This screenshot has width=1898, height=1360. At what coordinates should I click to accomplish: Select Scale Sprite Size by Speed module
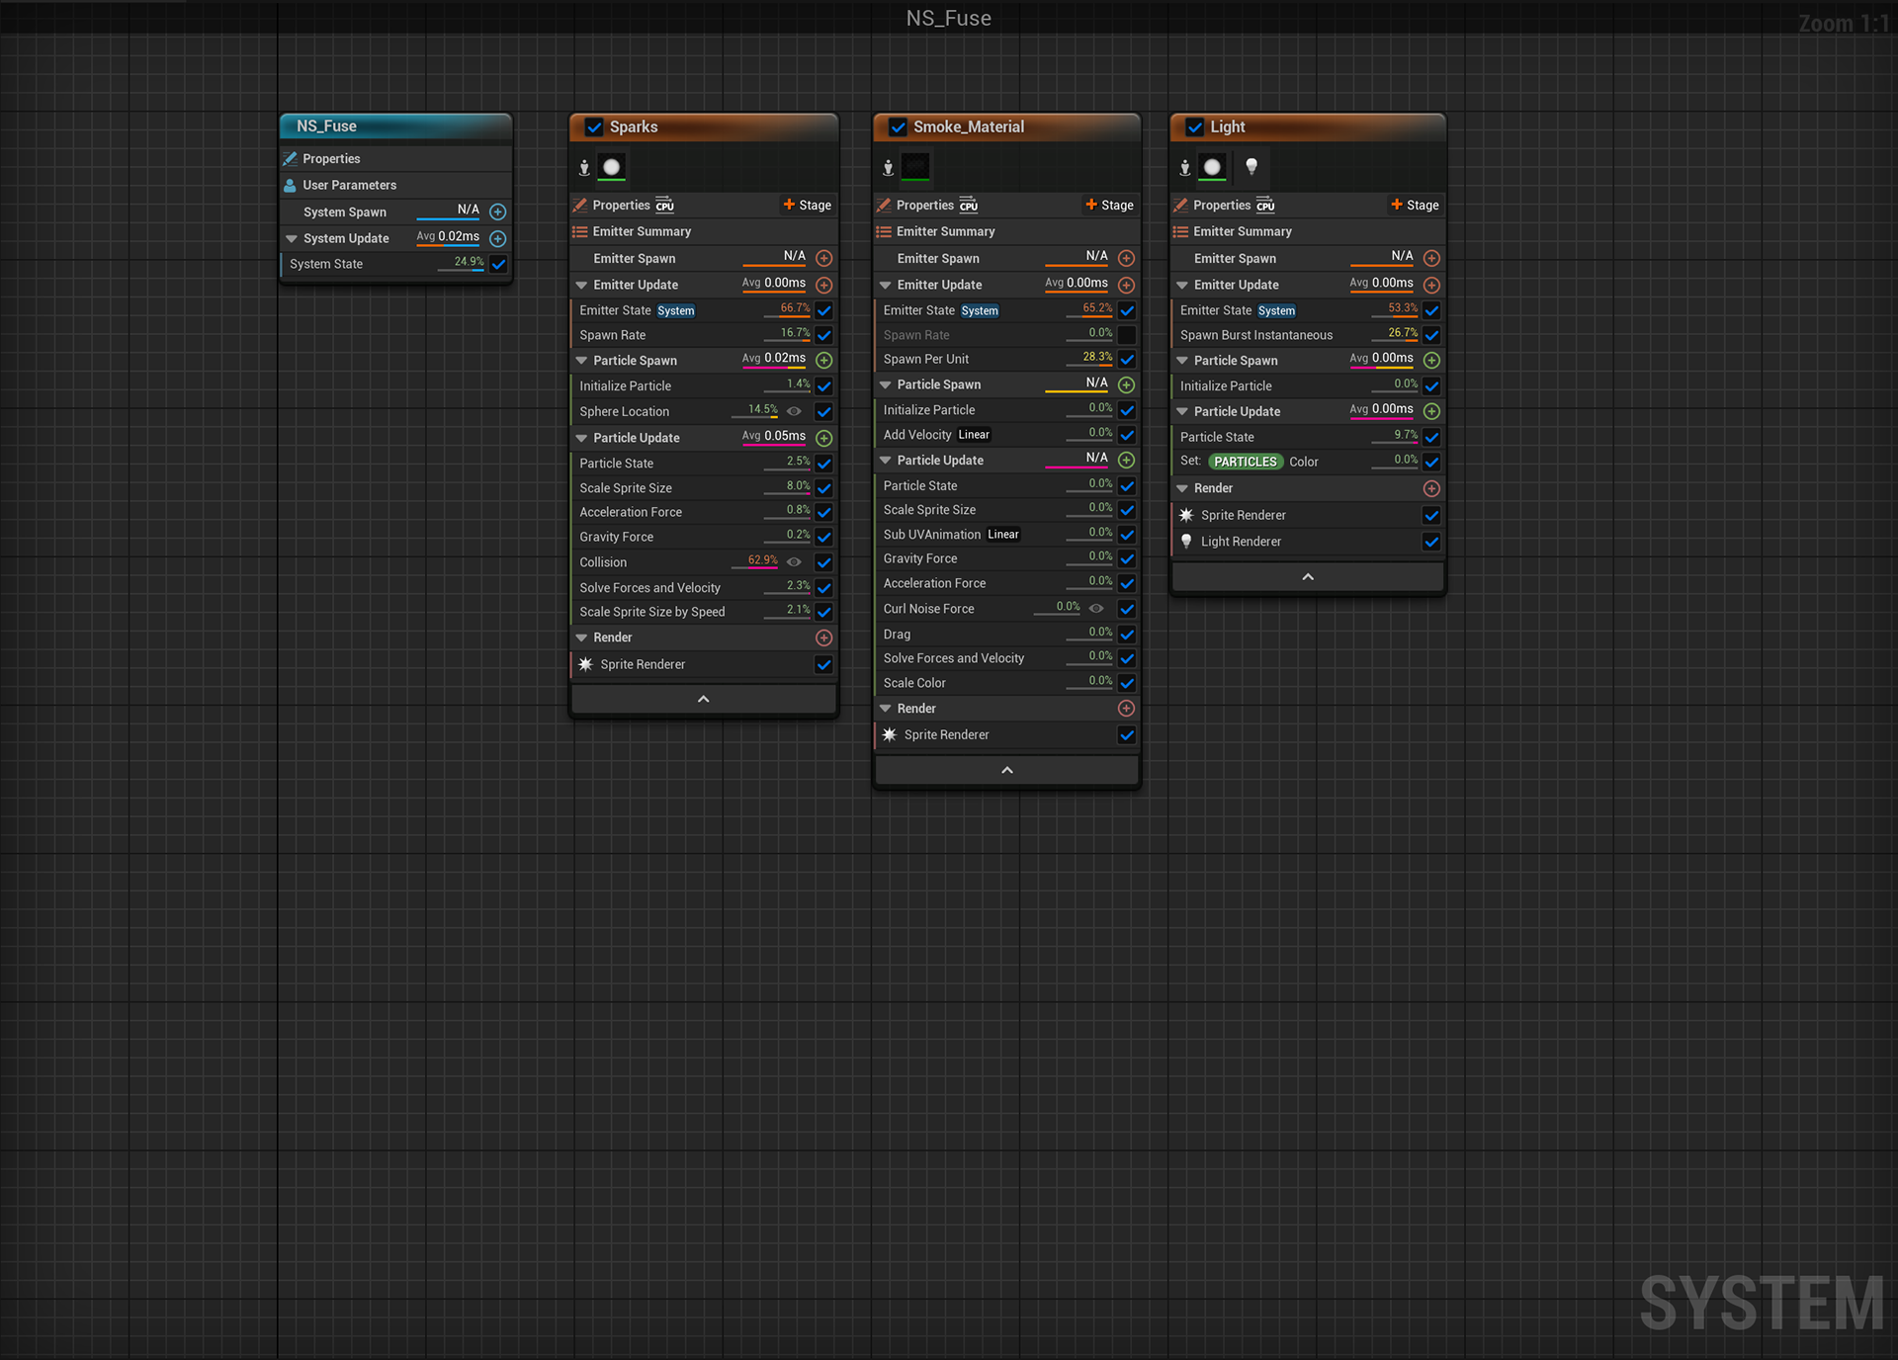point(704,612)
